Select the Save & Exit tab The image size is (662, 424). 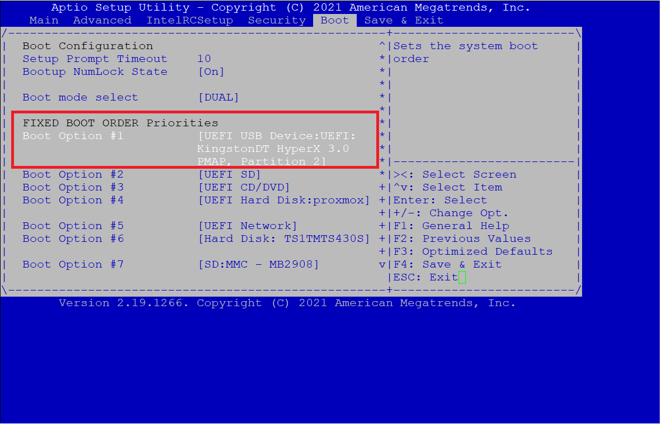(404, 20)
